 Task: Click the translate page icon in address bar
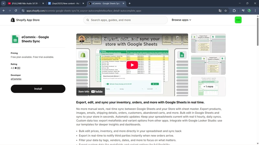click(220, 11)
